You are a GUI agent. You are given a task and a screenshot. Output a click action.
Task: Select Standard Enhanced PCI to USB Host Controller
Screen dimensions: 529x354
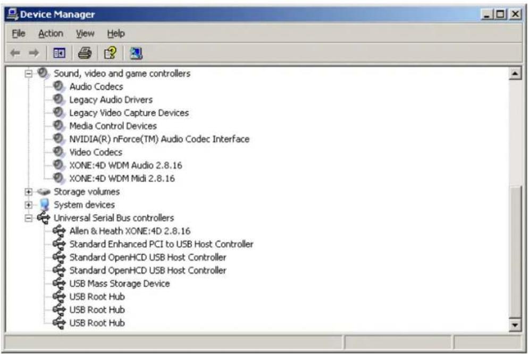pyautogui.click(x=161, y=244)
